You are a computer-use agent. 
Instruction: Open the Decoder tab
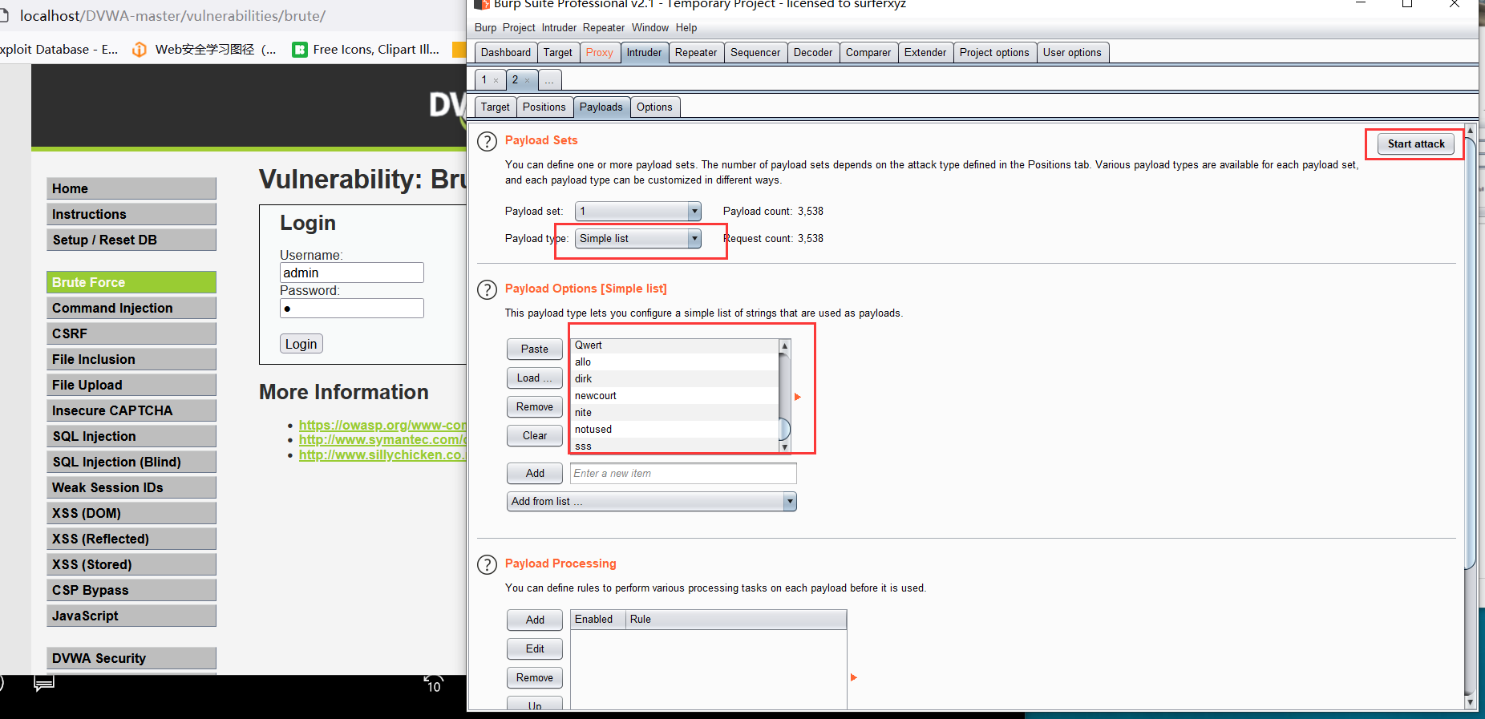coord(813,53)
